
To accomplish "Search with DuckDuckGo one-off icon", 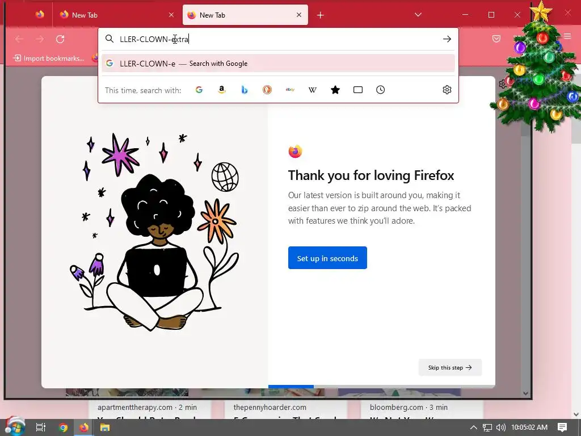I will [x=267, y=90].
